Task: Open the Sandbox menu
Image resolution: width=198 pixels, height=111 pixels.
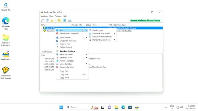Action: (44, 16)
